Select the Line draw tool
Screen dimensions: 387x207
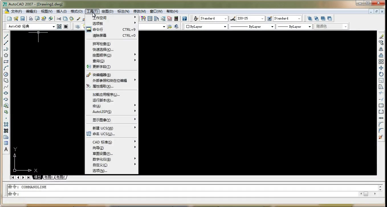[x=6, y=36]
